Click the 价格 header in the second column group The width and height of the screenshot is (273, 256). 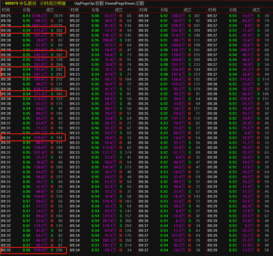point(95,10)
